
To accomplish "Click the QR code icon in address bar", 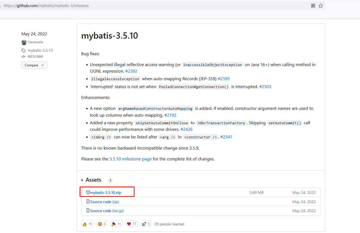I will coord(313,6).
